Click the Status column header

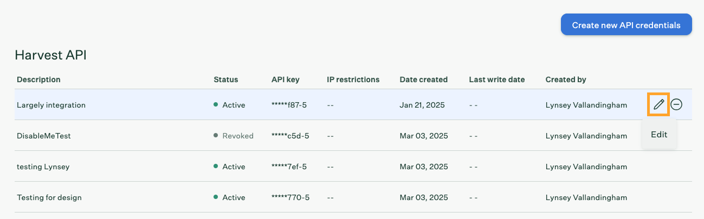(x=225, y=79)
